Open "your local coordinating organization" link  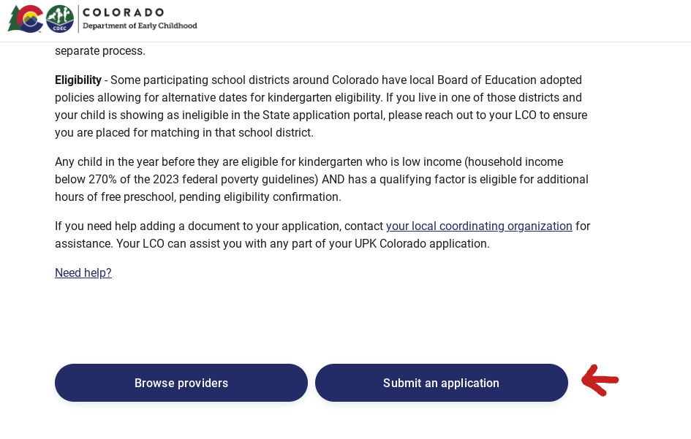point(479,226)
